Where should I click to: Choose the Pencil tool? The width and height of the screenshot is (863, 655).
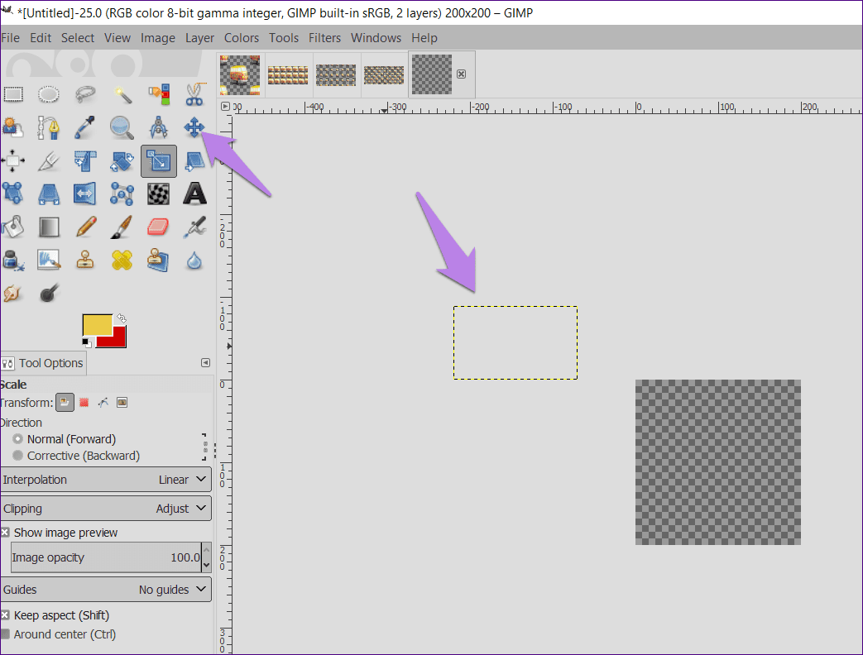[85, 227]
